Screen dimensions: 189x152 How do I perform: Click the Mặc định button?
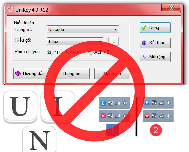(x=112, y=74)
